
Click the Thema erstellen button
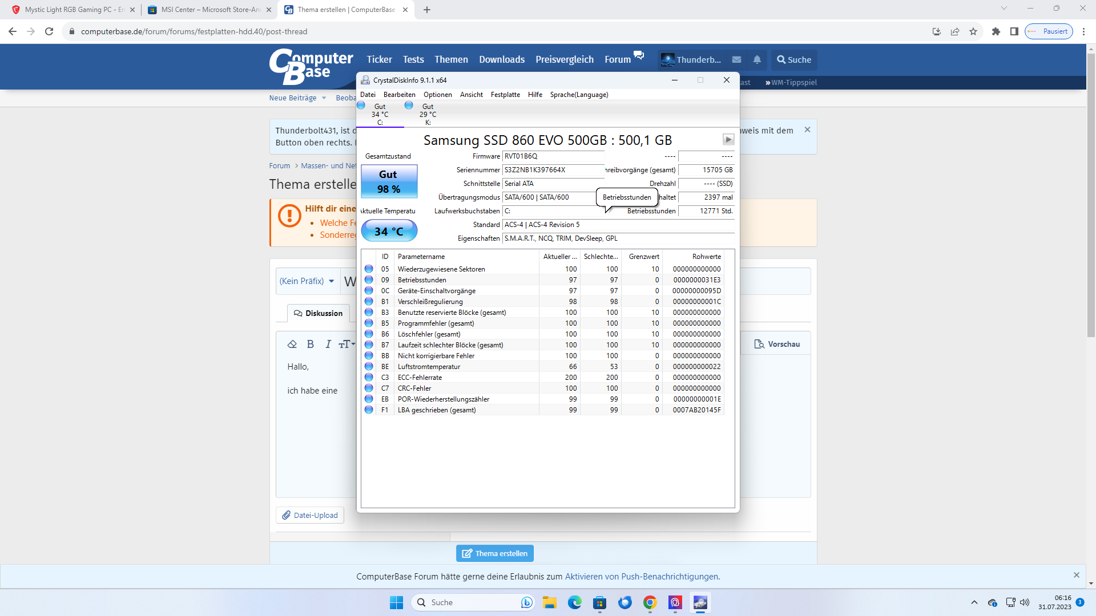495,553
